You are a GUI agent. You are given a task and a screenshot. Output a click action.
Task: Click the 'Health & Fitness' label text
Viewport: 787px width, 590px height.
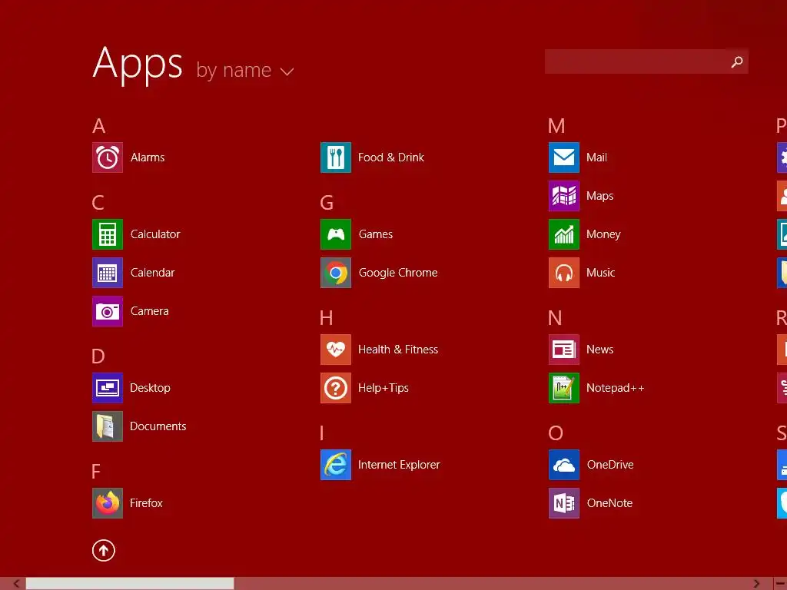click(398, 350)
